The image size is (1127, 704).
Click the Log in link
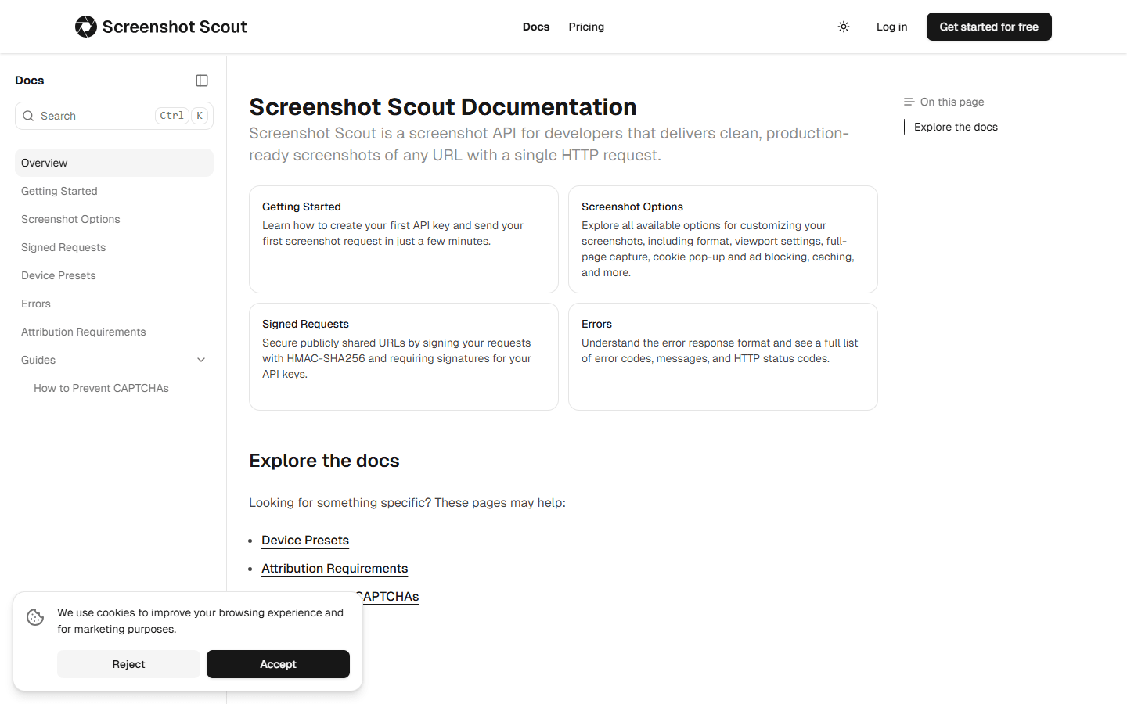(x=891, y=27)
